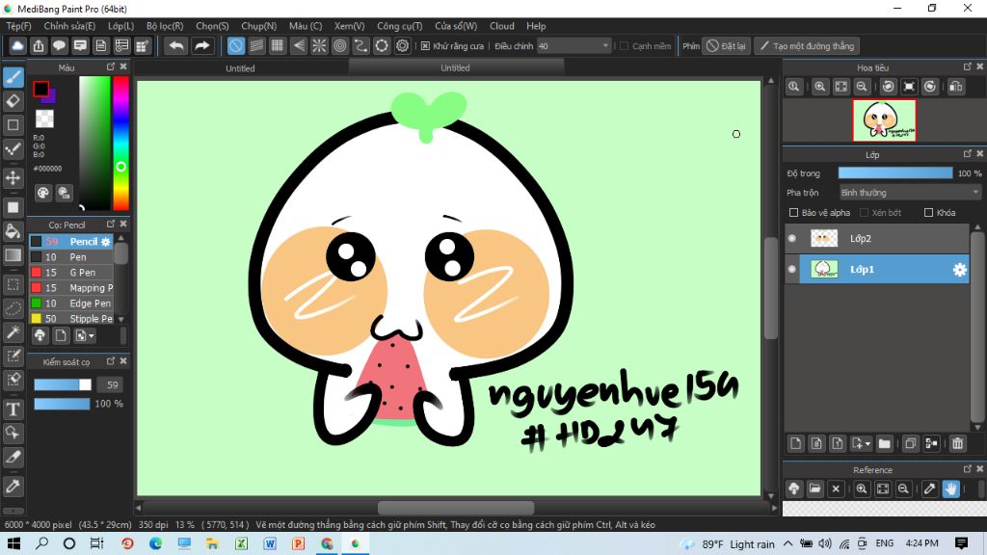987x555 pixels.
Task: Open the Cửa sổ(W) menu
Action: click(456, 26)
